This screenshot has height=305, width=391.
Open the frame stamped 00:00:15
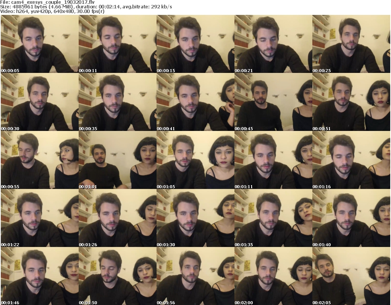pyautogui.click(x=195, y=44)
